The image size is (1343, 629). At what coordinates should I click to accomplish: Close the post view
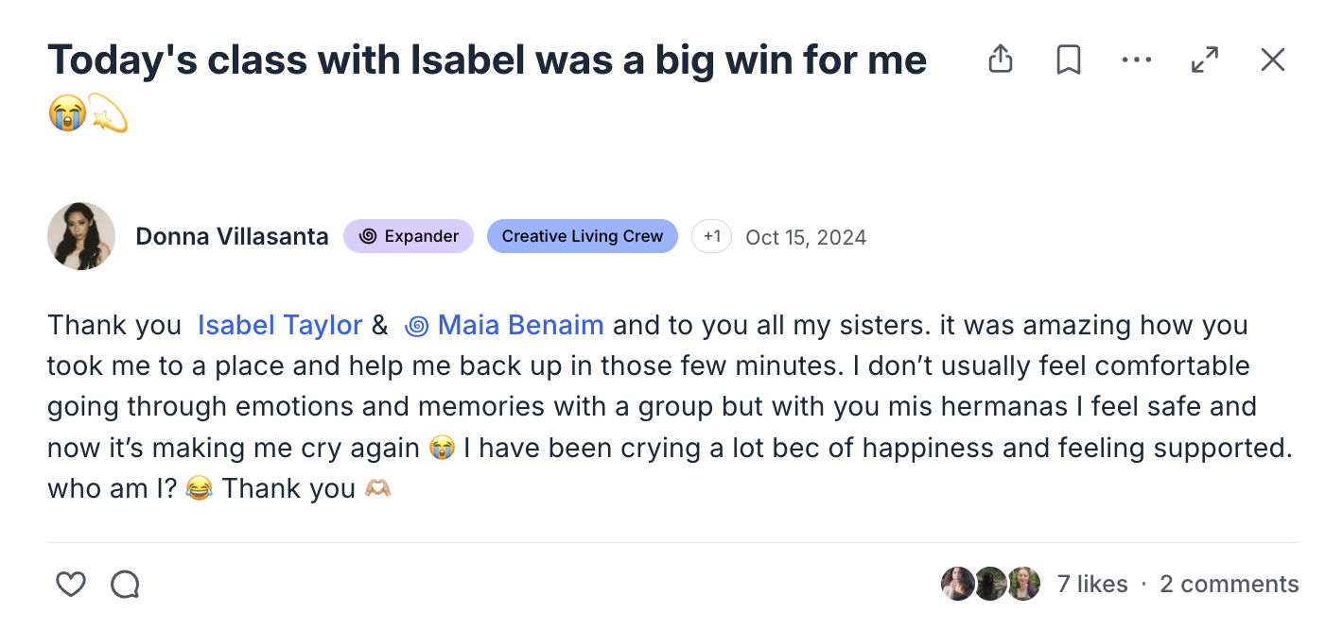point(1273,59)
